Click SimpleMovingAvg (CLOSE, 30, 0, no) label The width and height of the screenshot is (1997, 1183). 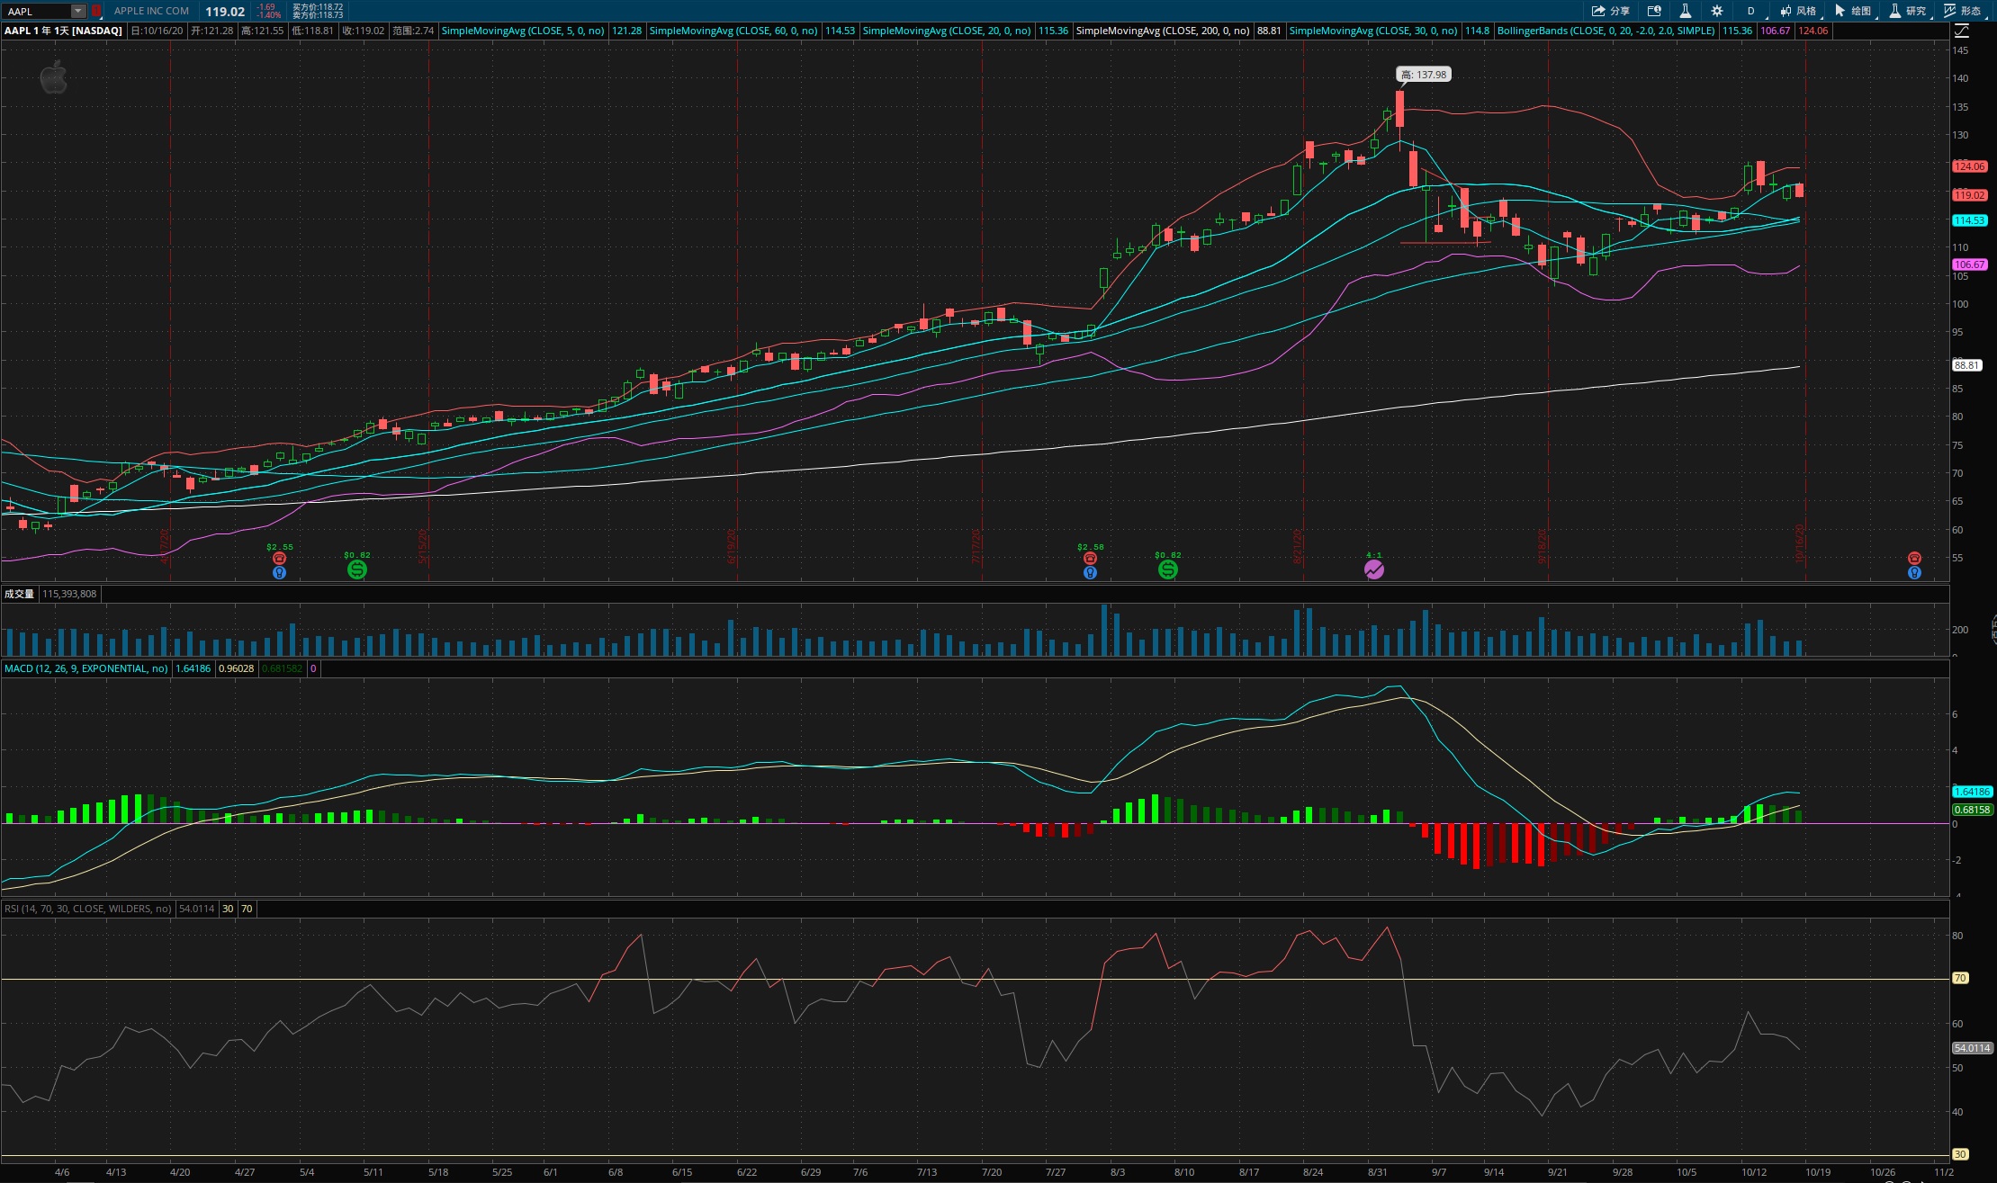pyautogui.click(x=1373, y=31)
